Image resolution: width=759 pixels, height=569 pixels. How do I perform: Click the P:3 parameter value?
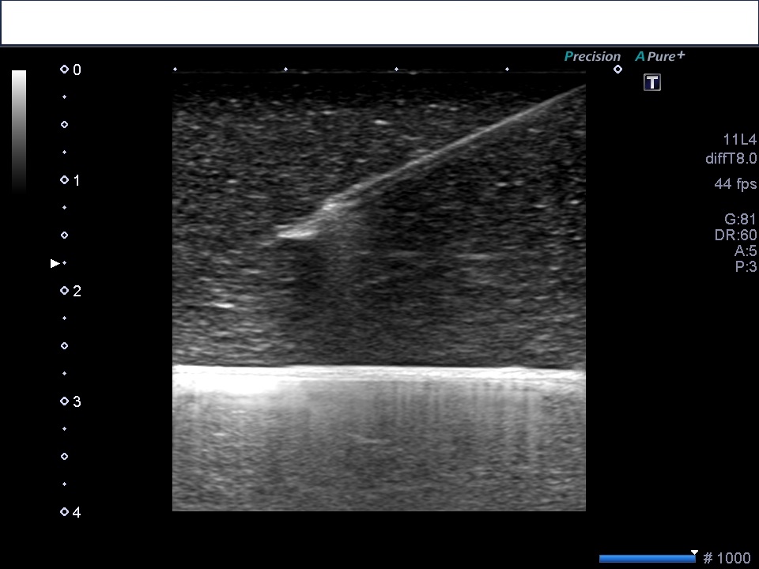click(746, 266)
